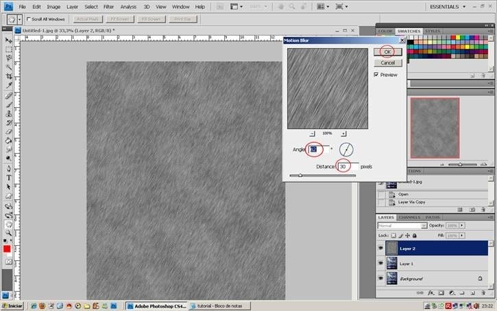Click Cancel in the Motion Blur dialog

[387, 63]
